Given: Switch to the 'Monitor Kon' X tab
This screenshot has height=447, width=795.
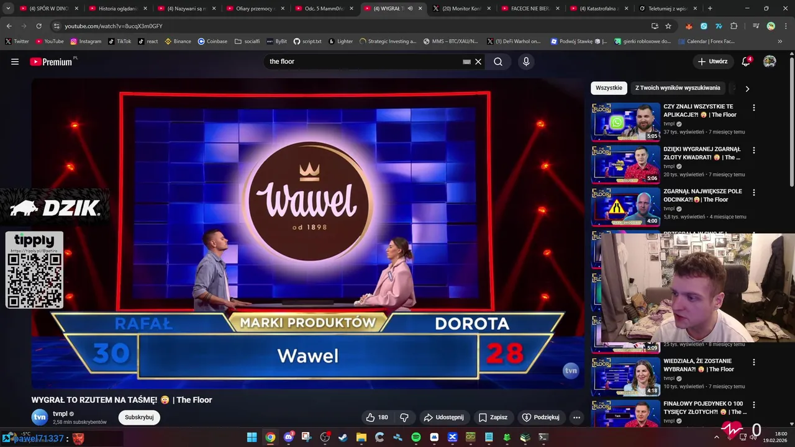Looking at the screenshot, I should (x=462, y=9).
